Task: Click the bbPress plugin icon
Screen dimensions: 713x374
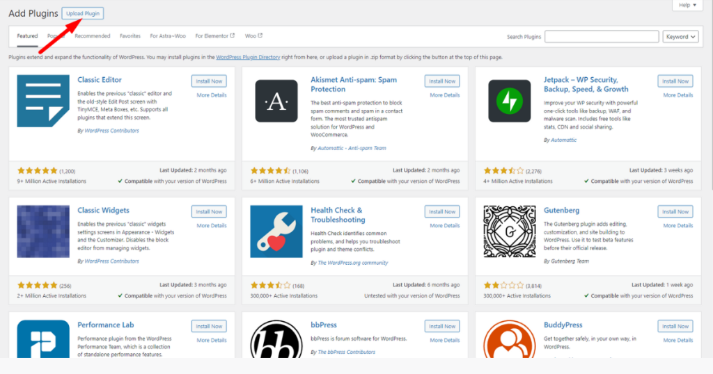Action: coord(276,339)
